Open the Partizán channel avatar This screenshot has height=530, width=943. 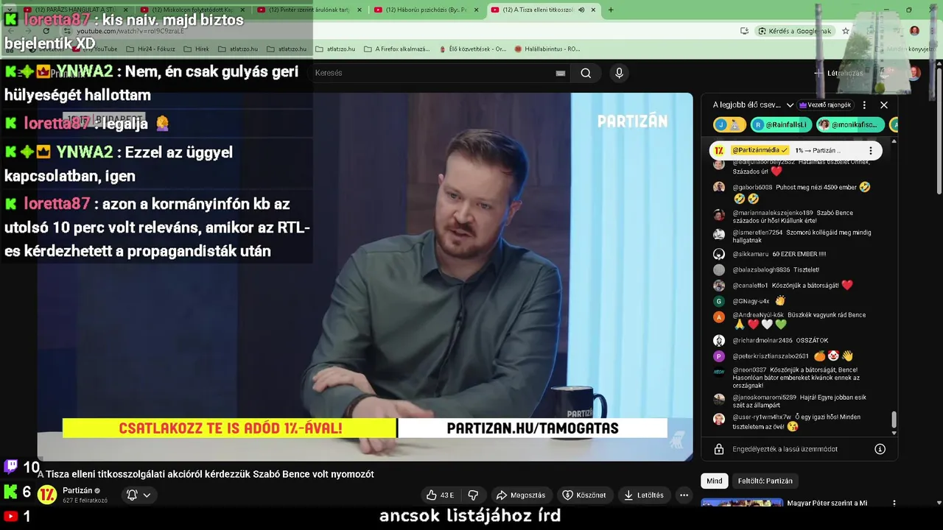[x=47, y=495]
